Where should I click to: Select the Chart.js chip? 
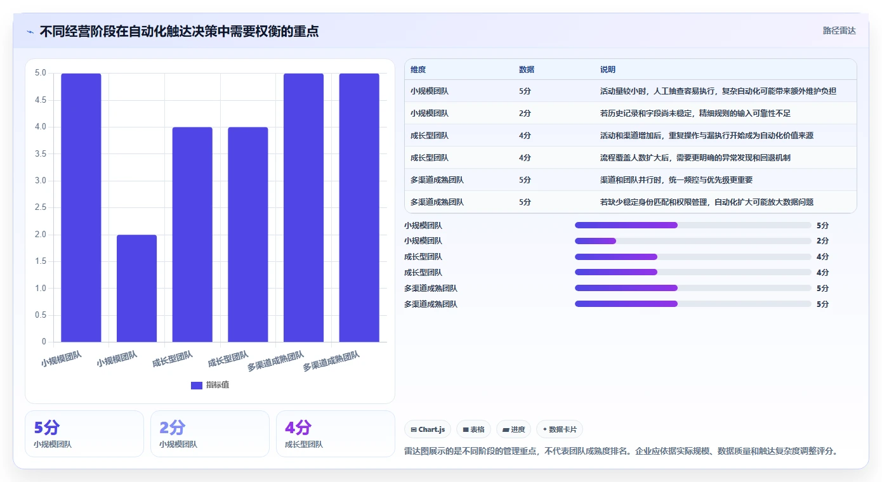pos(428,429)
